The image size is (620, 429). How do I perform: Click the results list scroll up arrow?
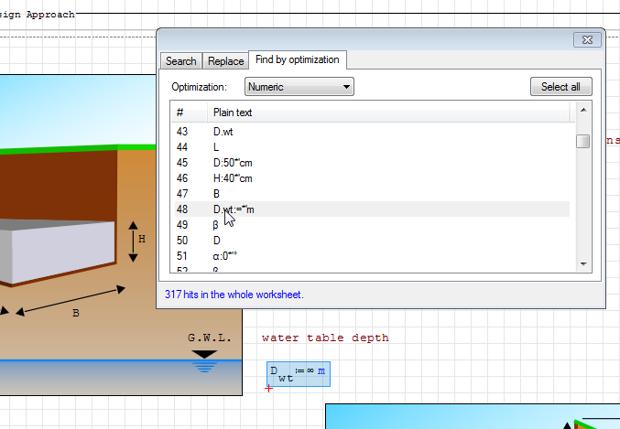[582, 110]
